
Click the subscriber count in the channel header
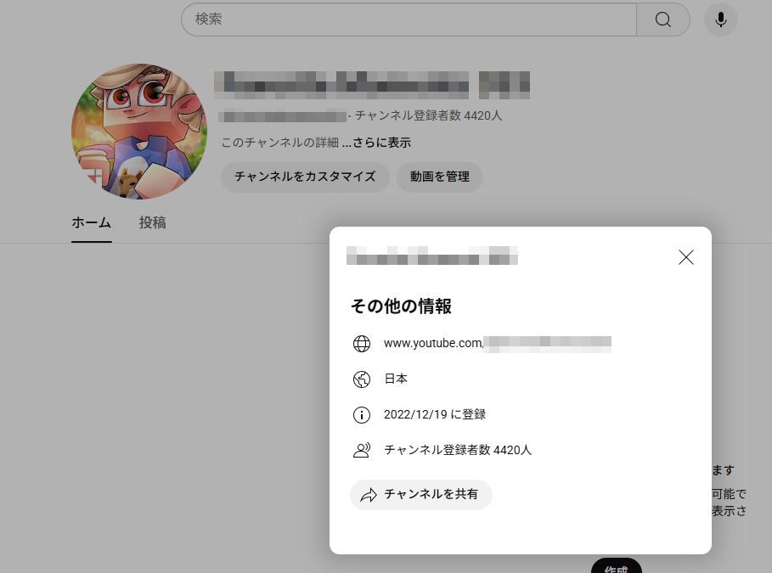pos(428,115)
